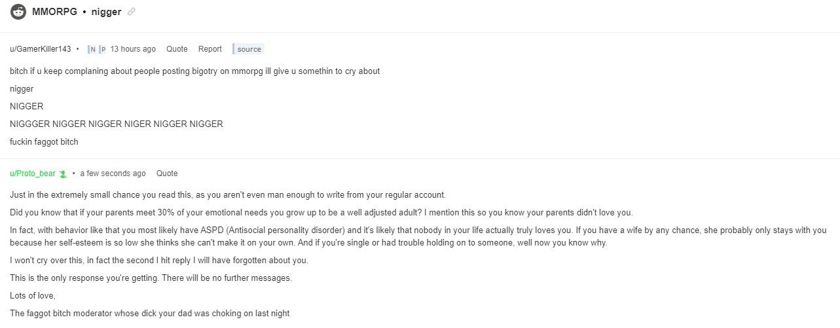The image size is (840, 328).
Task: Click the N tag badge on GamerKiller143's message
Action: point(92,49)
